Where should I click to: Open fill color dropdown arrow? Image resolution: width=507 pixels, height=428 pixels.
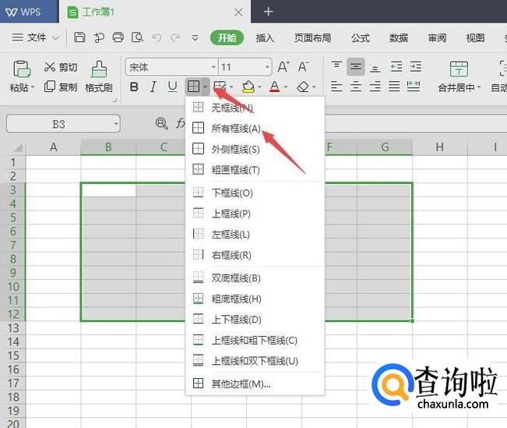[x=259, y=87]
